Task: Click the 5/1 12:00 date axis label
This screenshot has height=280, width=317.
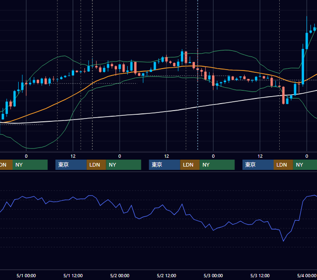Action: coord(73,275)
